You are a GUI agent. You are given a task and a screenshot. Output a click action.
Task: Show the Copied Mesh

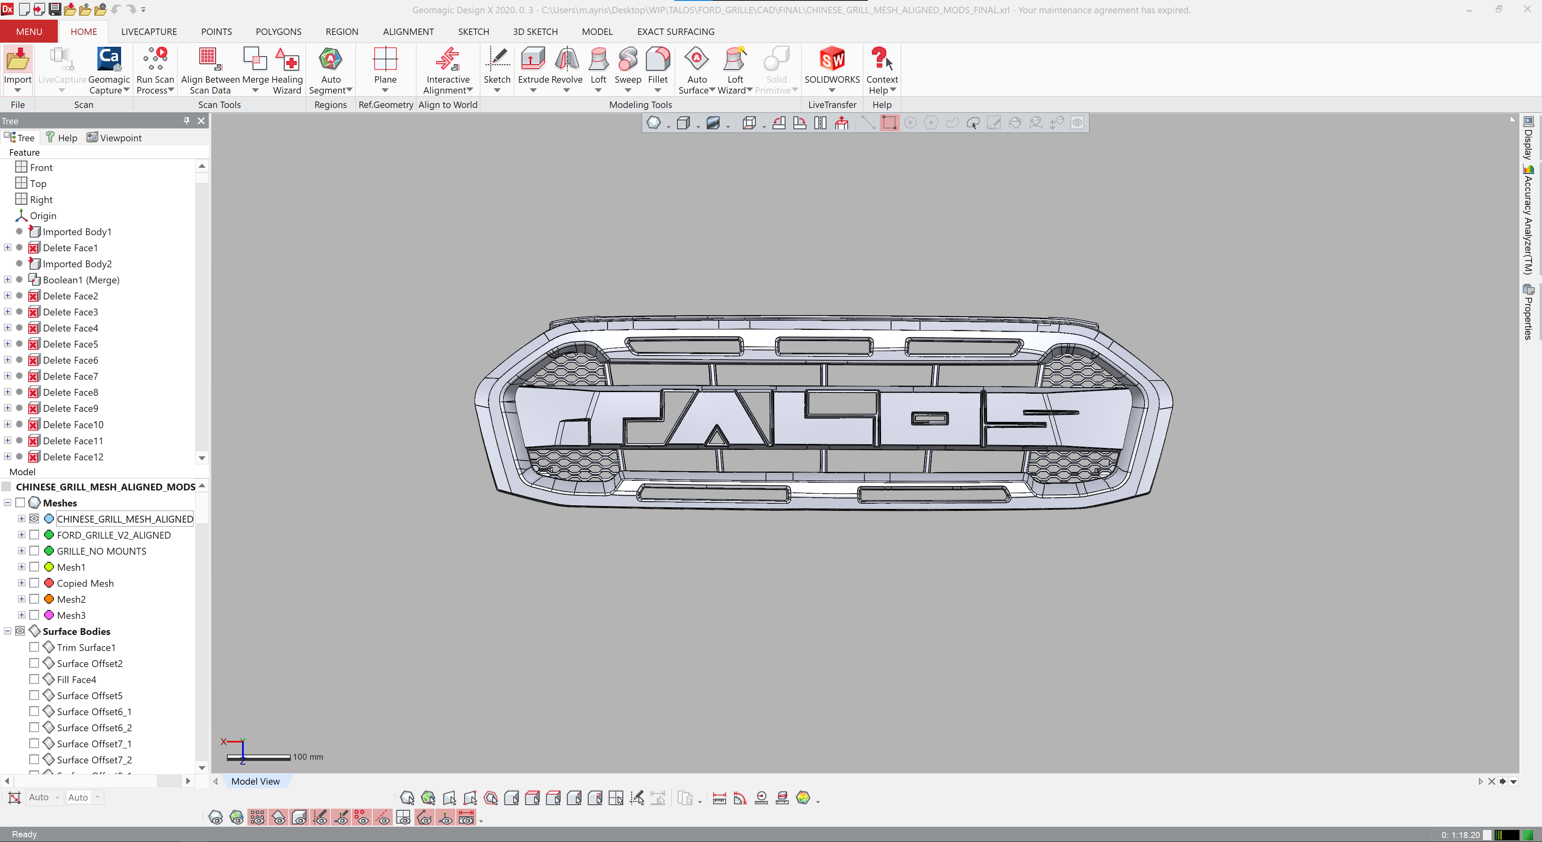point(34,583)
